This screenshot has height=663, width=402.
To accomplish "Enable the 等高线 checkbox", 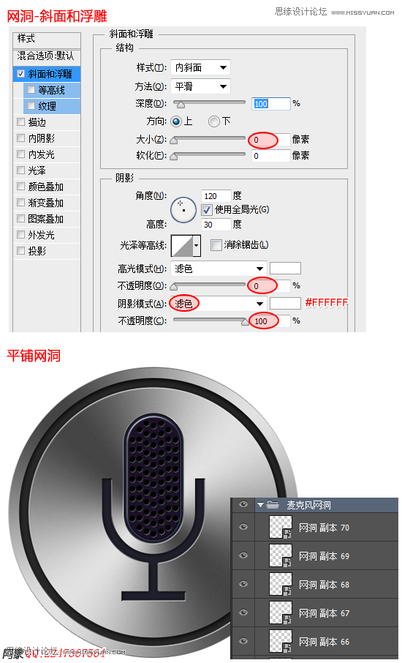I will 31,89.
